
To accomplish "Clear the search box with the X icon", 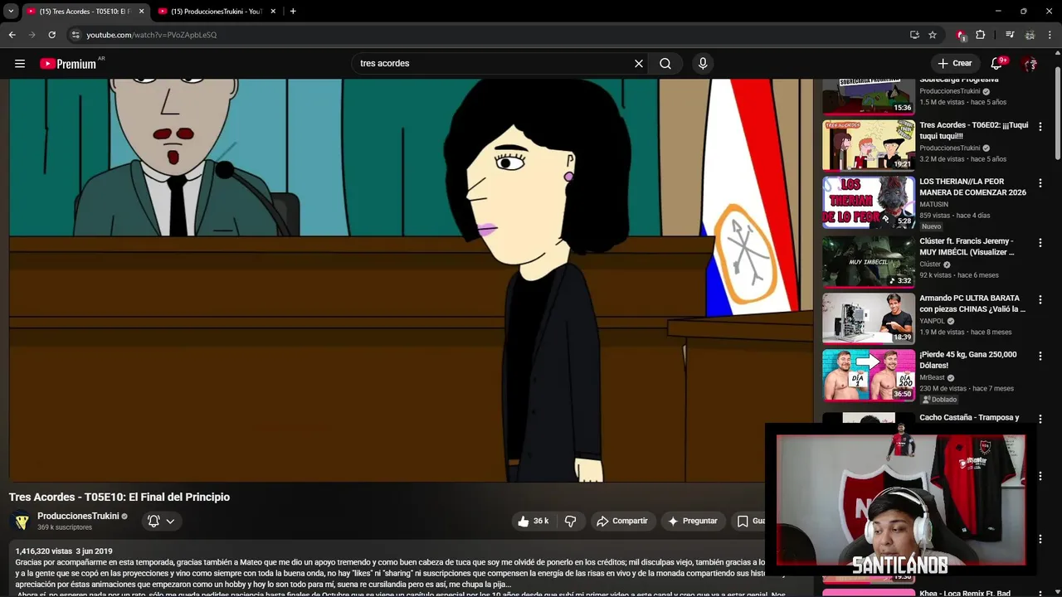I will tap(639, 64).
